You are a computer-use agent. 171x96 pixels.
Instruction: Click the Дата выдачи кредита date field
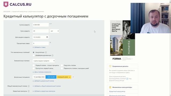tap(41, 37)
